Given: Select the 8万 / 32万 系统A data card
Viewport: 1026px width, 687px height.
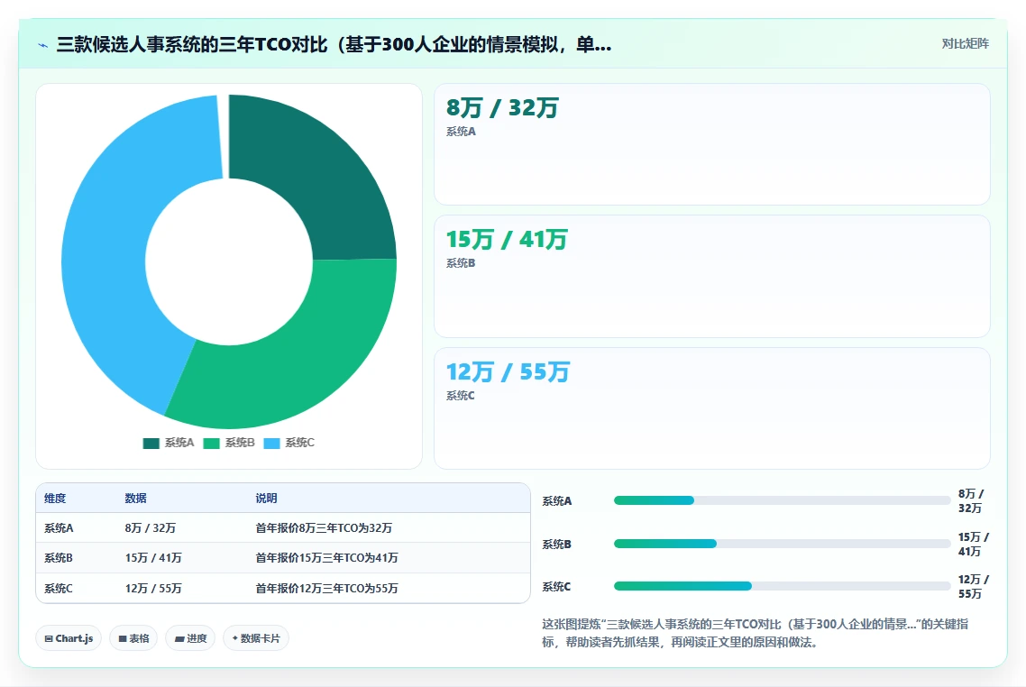Looking at the screenshot, I should tap(712, 144).
